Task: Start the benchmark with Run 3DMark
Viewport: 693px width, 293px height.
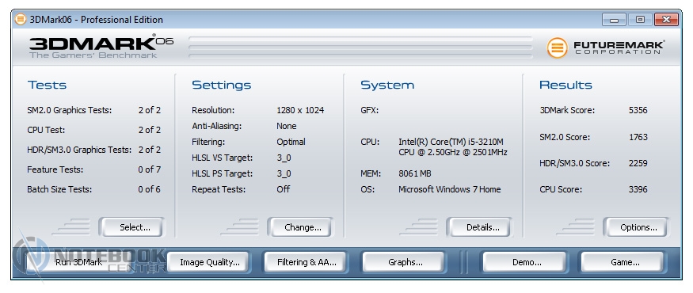Action: click(78, 262)
